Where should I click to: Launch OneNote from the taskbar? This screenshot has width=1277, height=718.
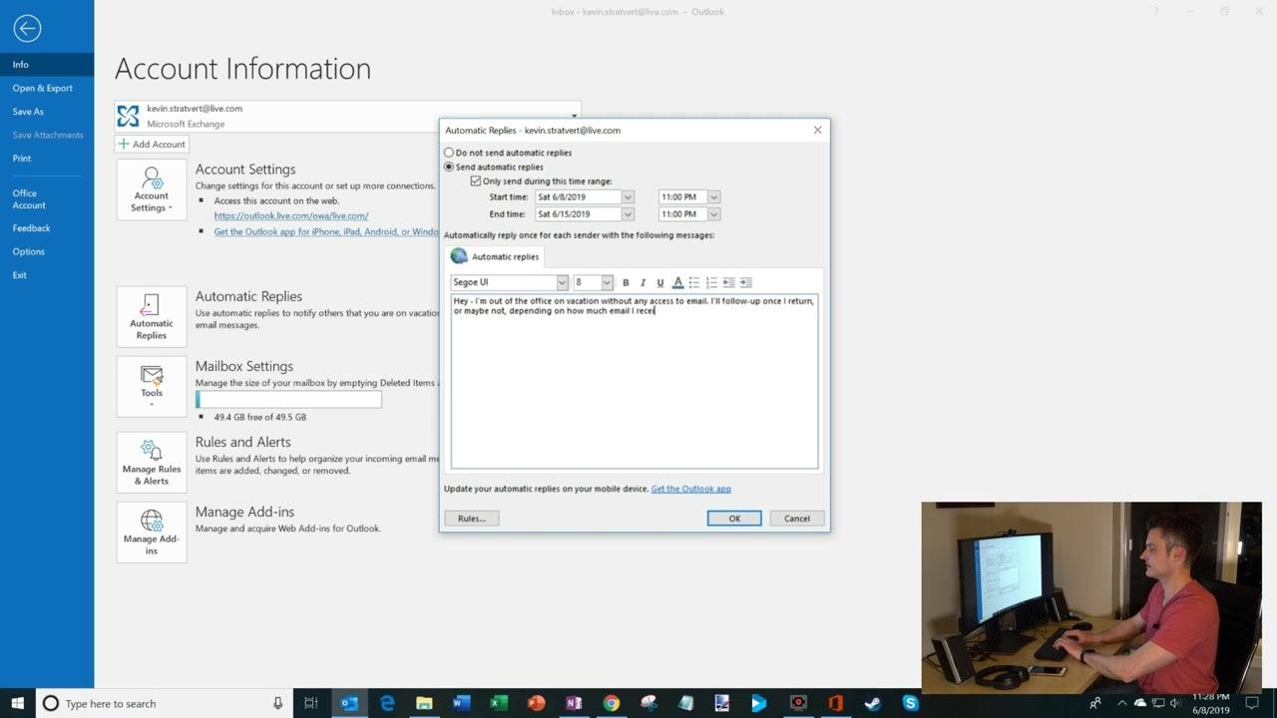click(574, 703)
